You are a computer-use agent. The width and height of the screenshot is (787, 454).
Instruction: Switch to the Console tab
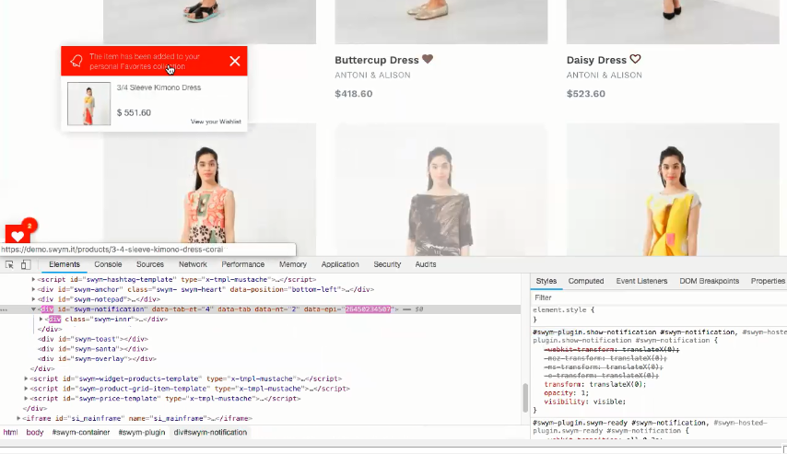[x=108, y=264]
